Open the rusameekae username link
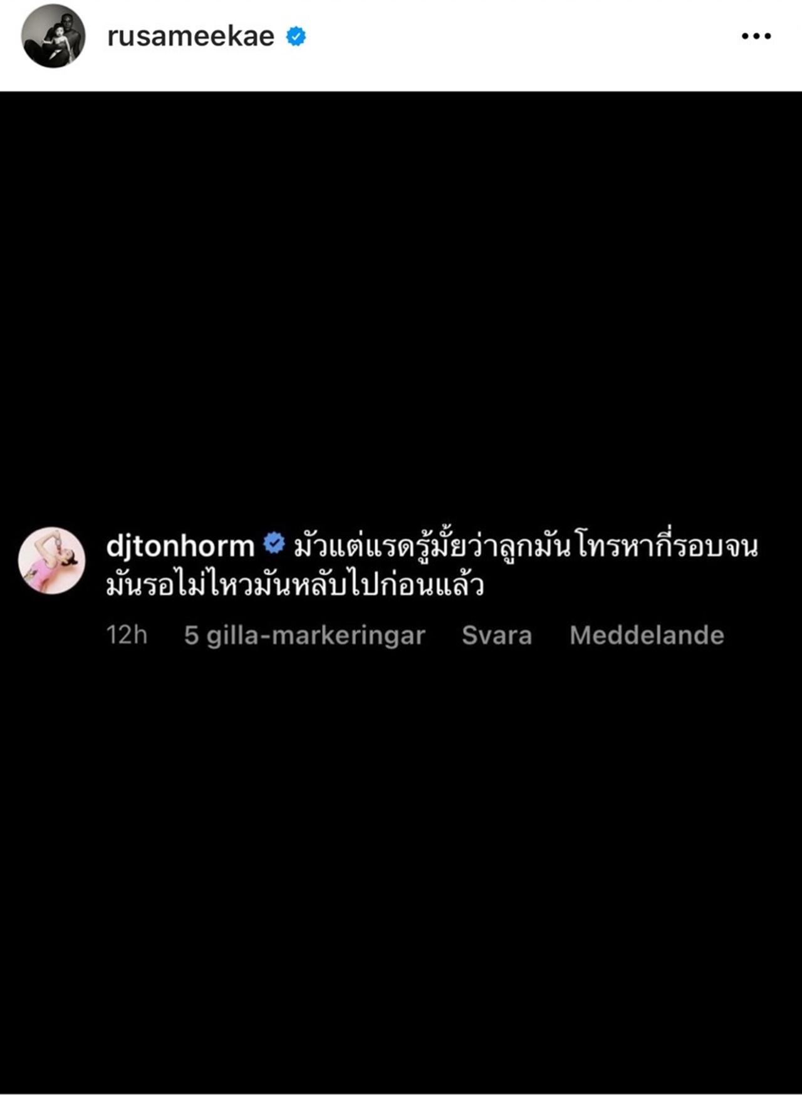This screenshot has height=1095, width=802. point(191,36)
